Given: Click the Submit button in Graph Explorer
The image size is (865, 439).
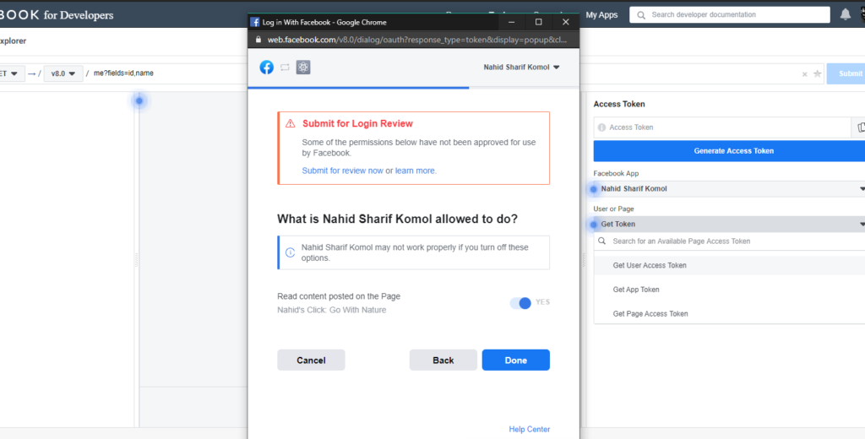Looking at the screenshot, I should coord(846,73).
